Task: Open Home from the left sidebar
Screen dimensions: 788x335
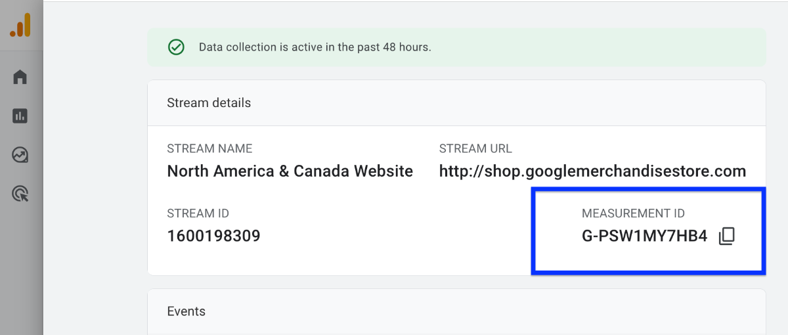Action: (20, 78)
